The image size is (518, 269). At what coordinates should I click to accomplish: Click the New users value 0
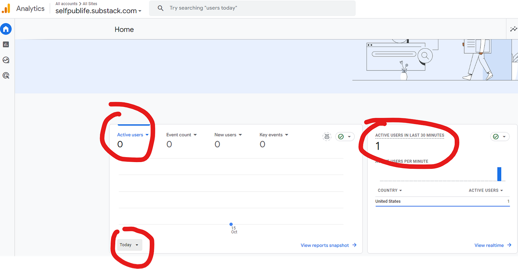pyautogui.click(x=217, y=144)
